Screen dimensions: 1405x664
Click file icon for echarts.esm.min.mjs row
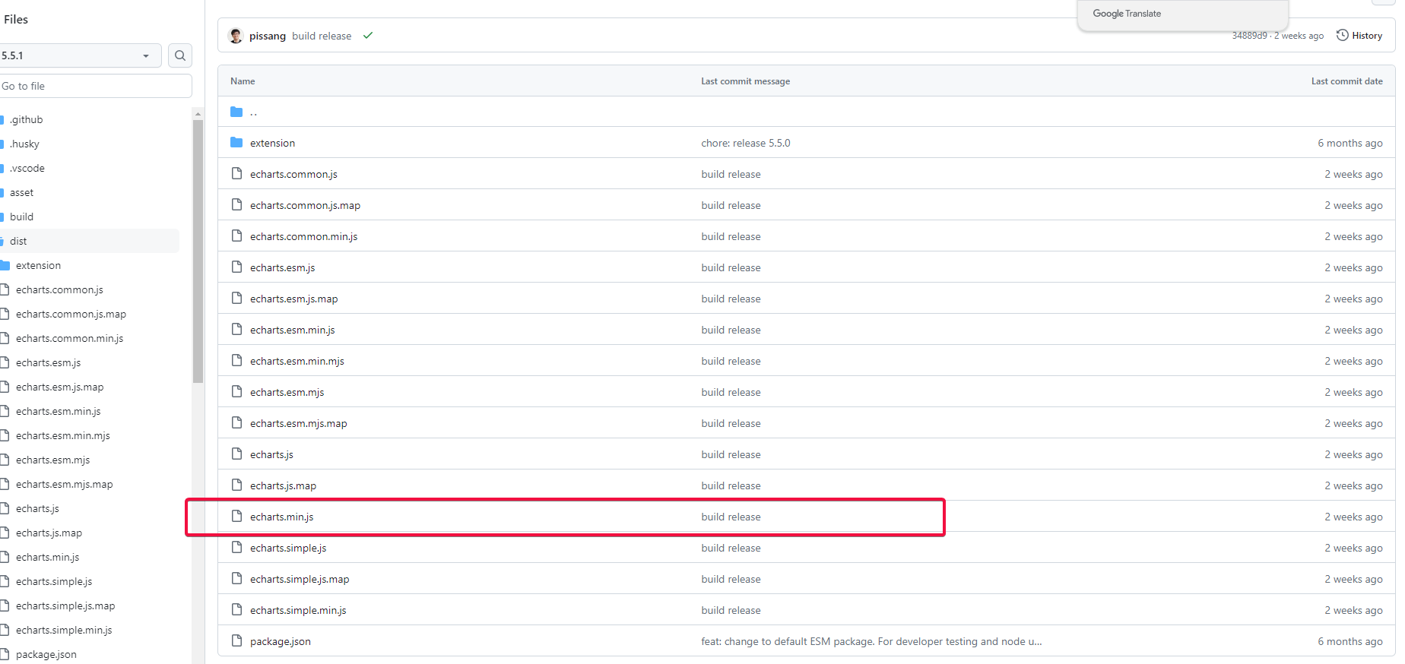point(236,361)
